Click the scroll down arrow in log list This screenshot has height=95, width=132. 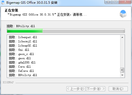[x=122, y=75]
